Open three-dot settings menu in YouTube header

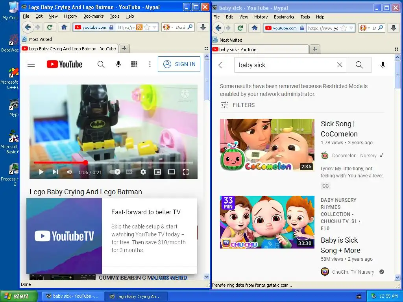pyautogui.click(x=150, y=64)
